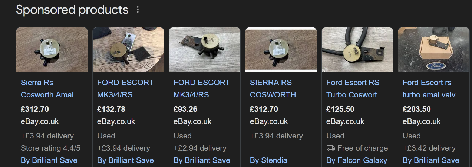The image size is (472, 167).
Task: Click the FORD ESCORT MK3/4/RS title priced £93.26
Action: coord(201,88)
